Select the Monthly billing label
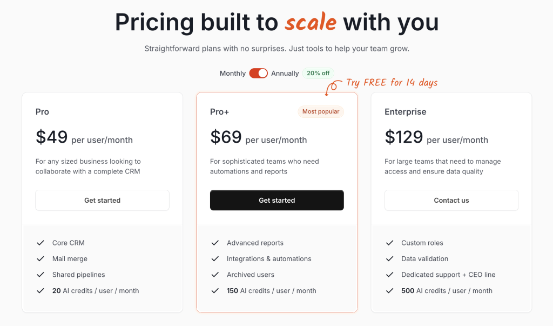The image size is (553, 326). tap(233, 74)
